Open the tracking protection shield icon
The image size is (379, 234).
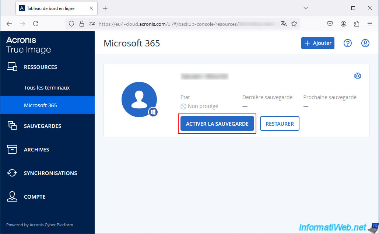[71, 24]
